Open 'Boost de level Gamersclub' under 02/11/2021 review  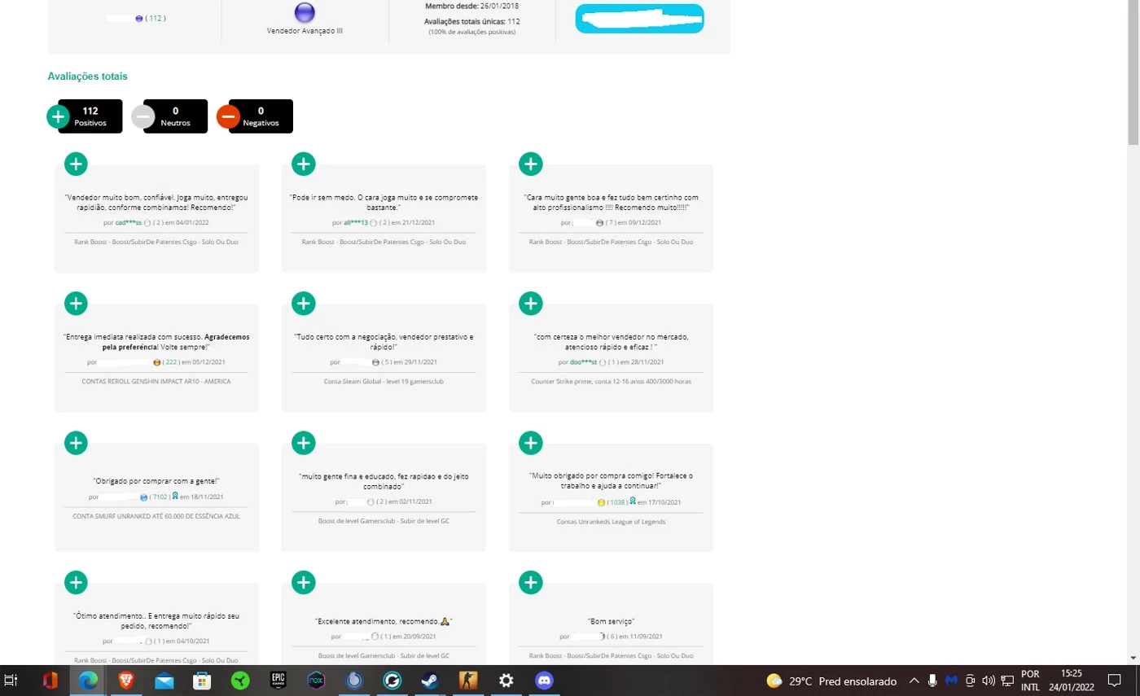pos(384,521)
